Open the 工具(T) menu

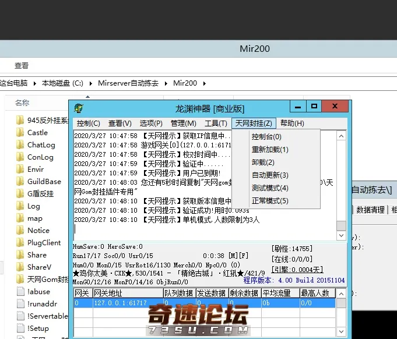click(216, 123)
